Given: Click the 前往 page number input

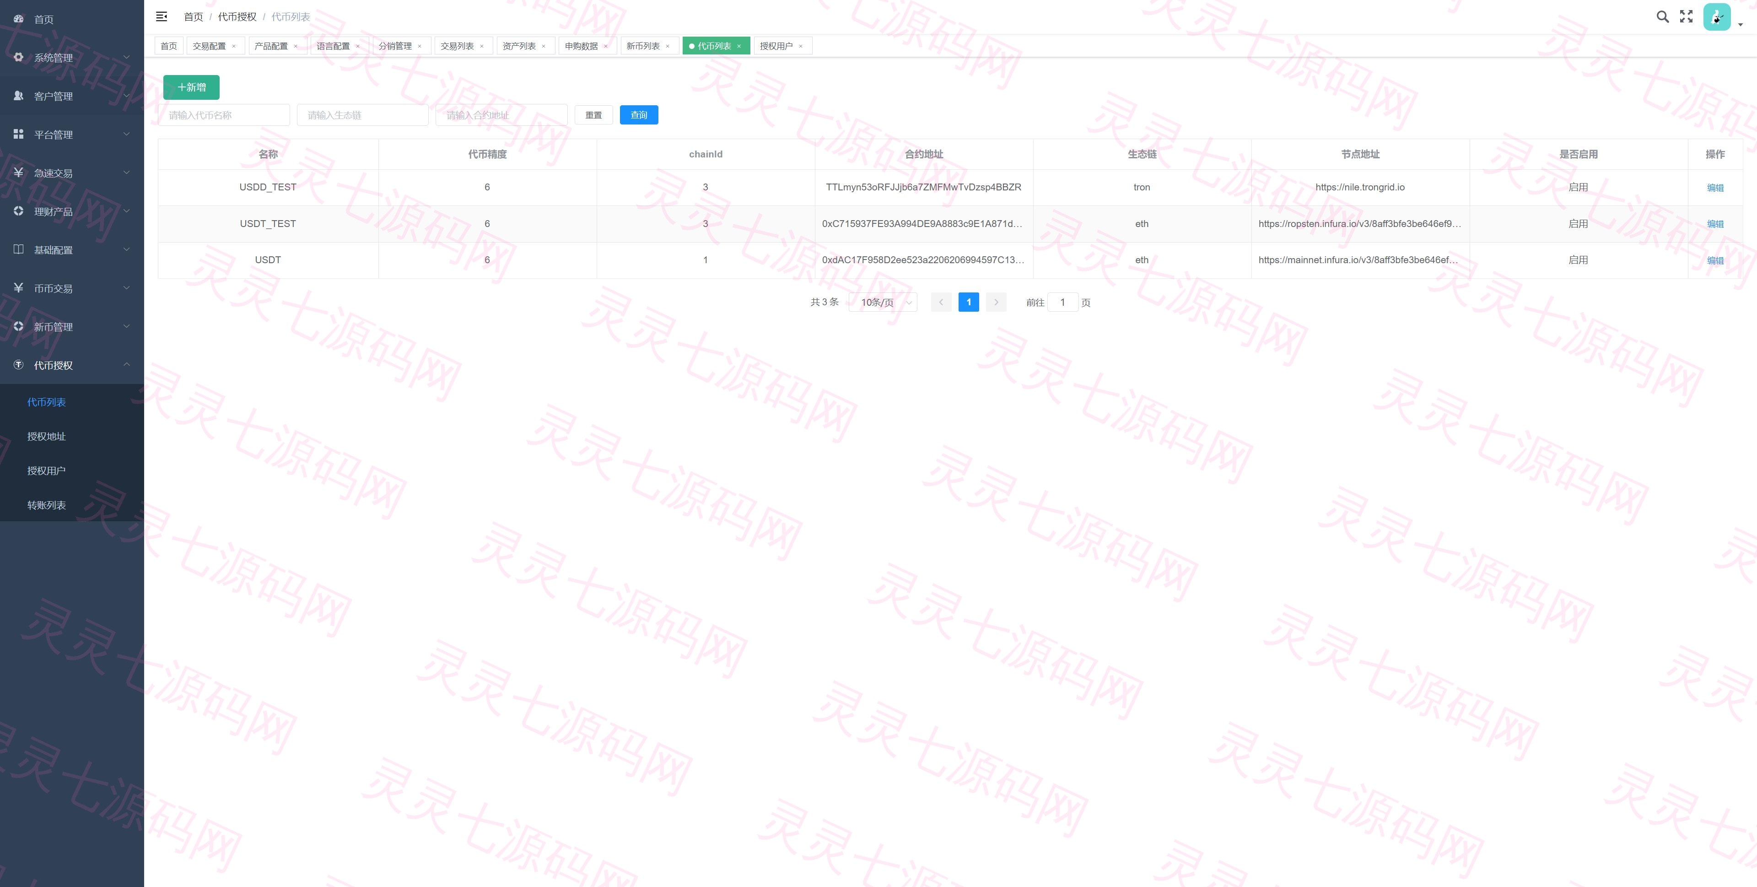Looking at the screenshot, I should [1062, 302].
